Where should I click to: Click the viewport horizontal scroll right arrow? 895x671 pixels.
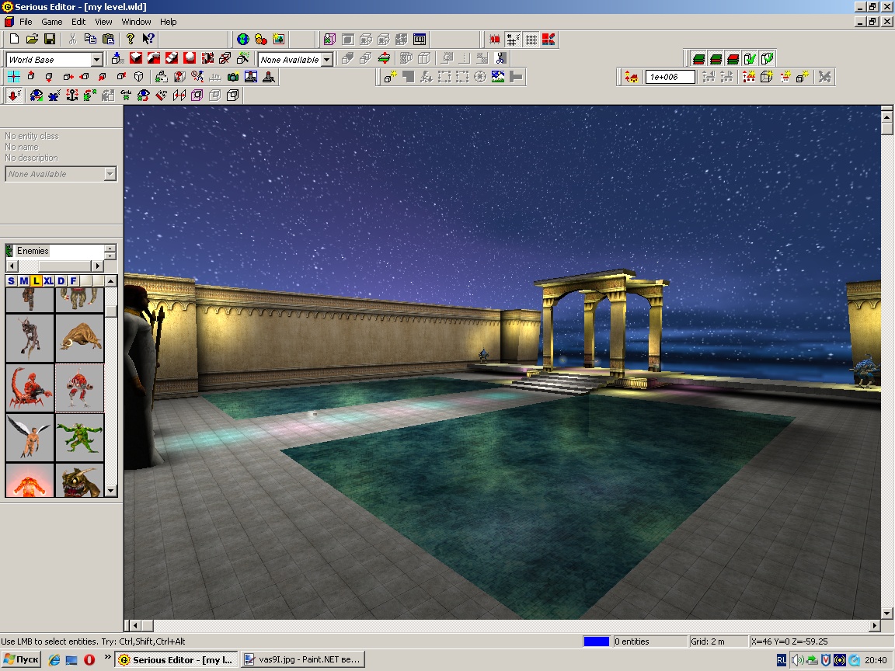875,626
